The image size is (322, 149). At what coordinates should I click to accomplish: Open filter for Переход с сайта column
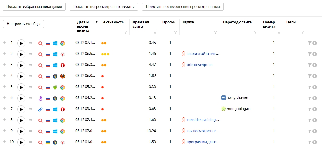tap(256, 32)
